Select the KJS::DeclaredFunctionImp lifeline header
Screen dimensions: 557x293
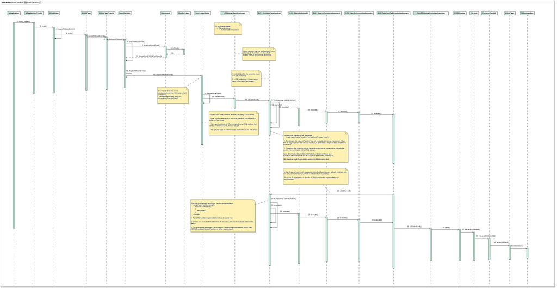point(270,13)
